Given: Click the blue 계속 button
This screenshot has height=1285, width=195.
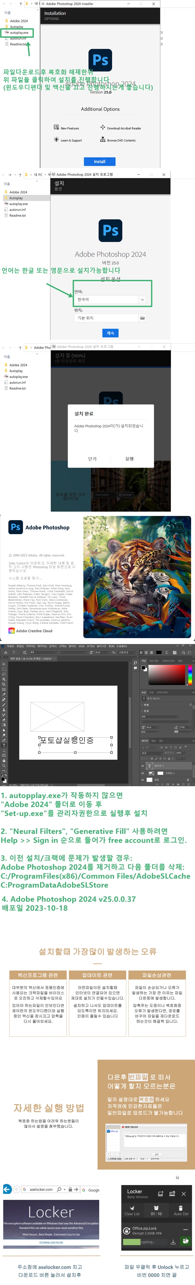Looking at the screenshot, I should pos(111,333).
